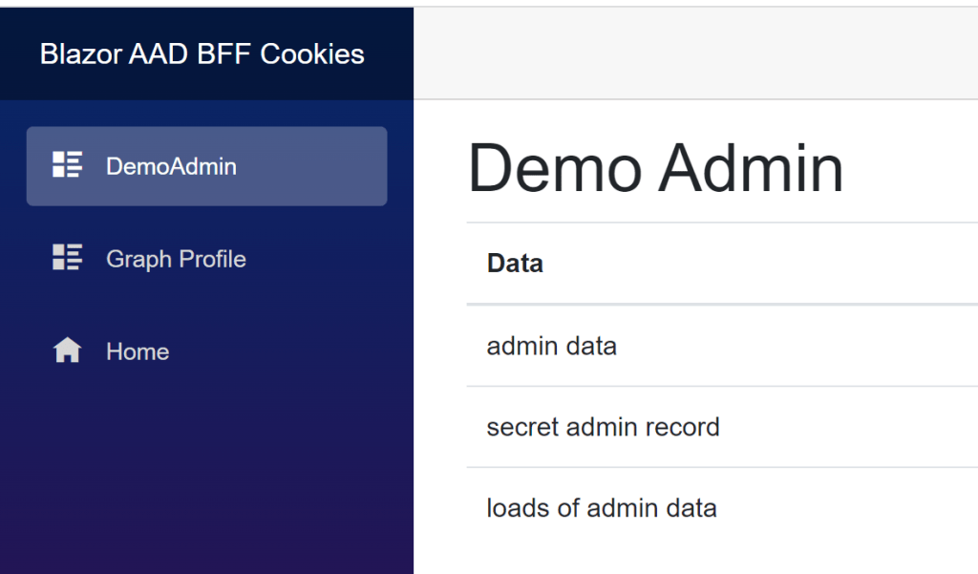The image size is (978, 574).
Task: Click the empty gray top header bar
Action: click(695, 53)
